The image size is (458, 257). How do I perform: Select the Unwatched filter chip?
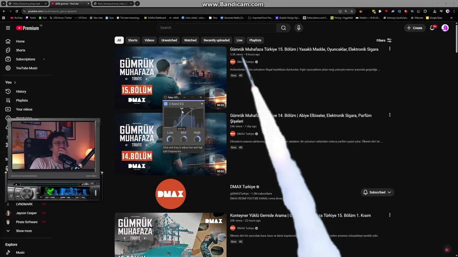tap(169, 40)
